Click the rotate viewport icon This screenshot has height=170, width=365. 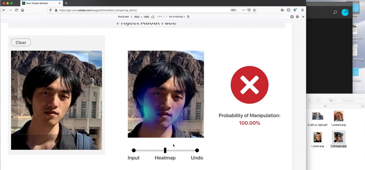coord(153,17)
